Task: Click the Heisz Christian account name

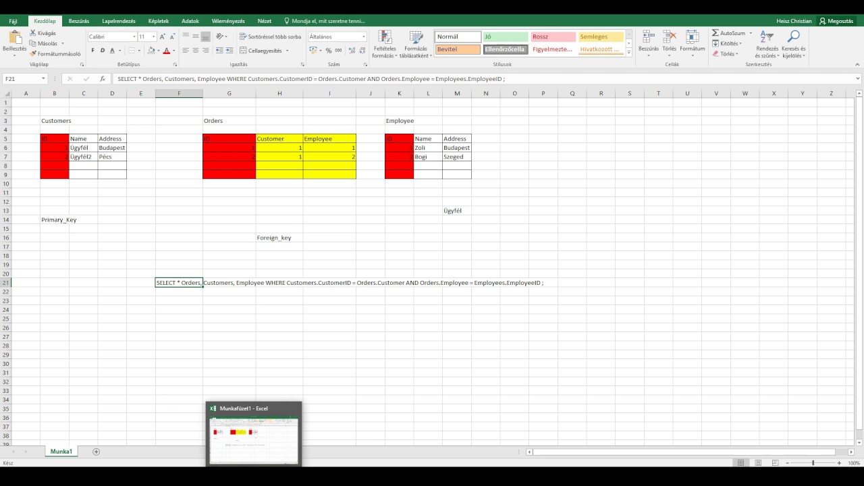Action: 794,21
